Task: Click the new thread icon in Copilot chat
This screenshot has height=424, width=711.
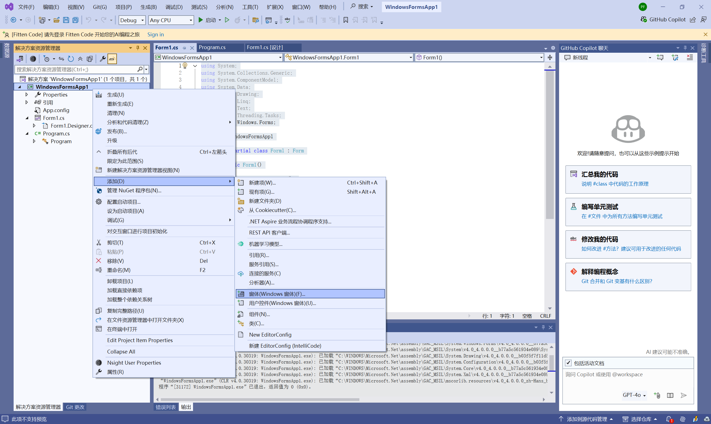Action: tap(660, 57)
